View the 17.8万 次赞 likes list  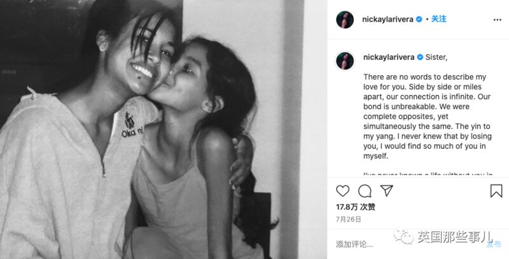pyautogui.click(x=356, y=207)
